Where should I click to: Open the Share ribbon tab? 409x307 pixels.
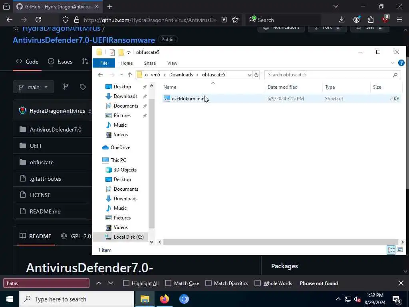(x=150, y=63)
